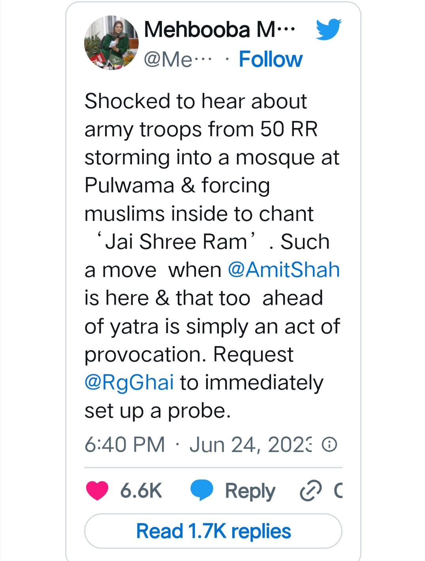Click the pink heart like icon
Screen dimensions: 425x561
point(97,491)
